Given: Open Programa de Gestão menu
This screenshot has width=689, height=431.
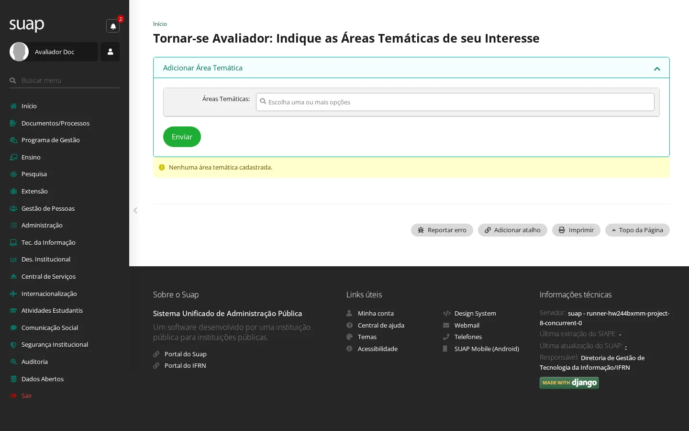Looking at the screenshot, I should (51, 140).
